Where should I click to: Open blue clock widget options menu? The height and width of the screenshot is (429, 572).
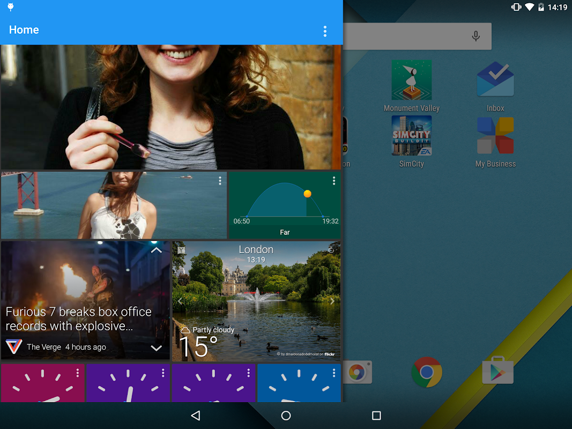coord(334,373)
